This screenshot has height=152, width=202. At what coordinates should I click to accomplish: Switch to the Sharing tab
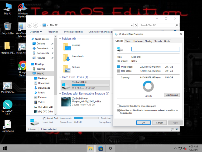point(148,41)
